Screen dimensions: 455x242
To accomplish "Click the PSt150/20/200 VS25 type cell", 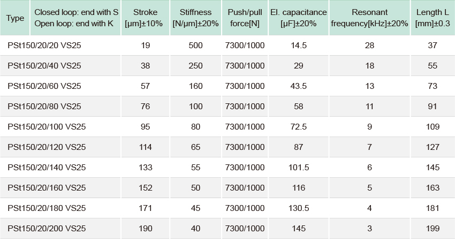I will click(x=47, y=229).
